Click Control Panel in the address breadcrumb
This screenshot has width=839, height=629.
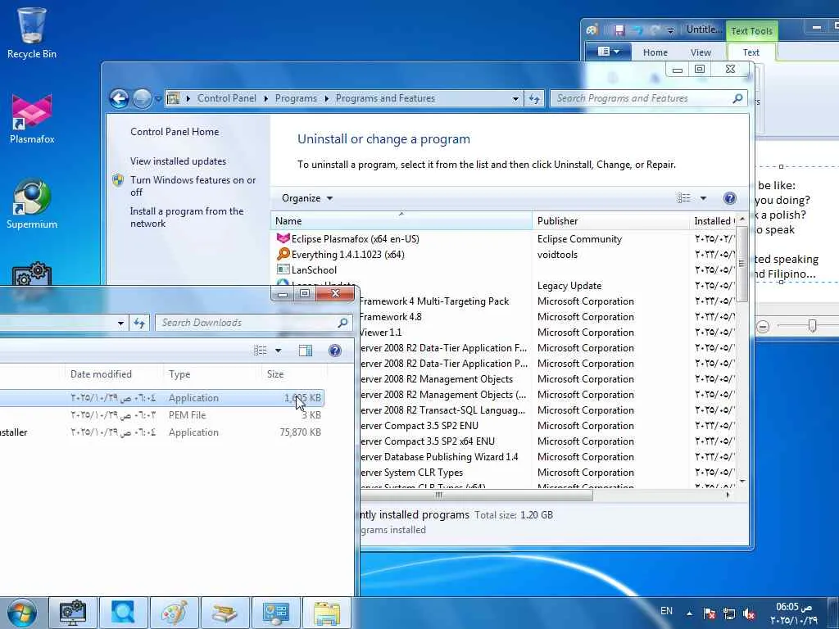point(226,98)
